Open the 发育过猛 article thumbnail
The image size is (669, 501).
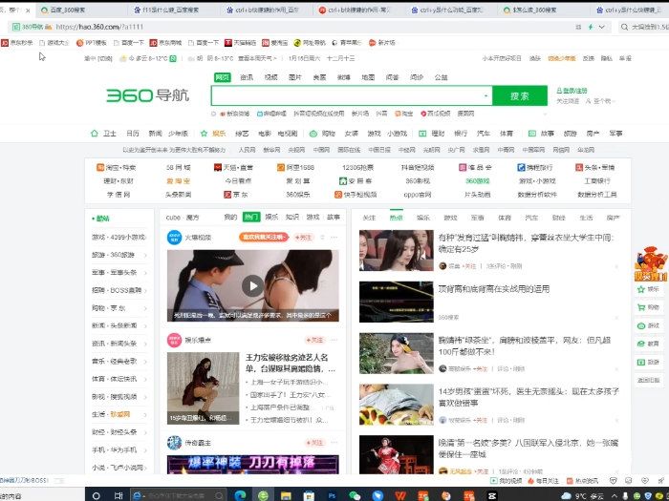point(396,250)
